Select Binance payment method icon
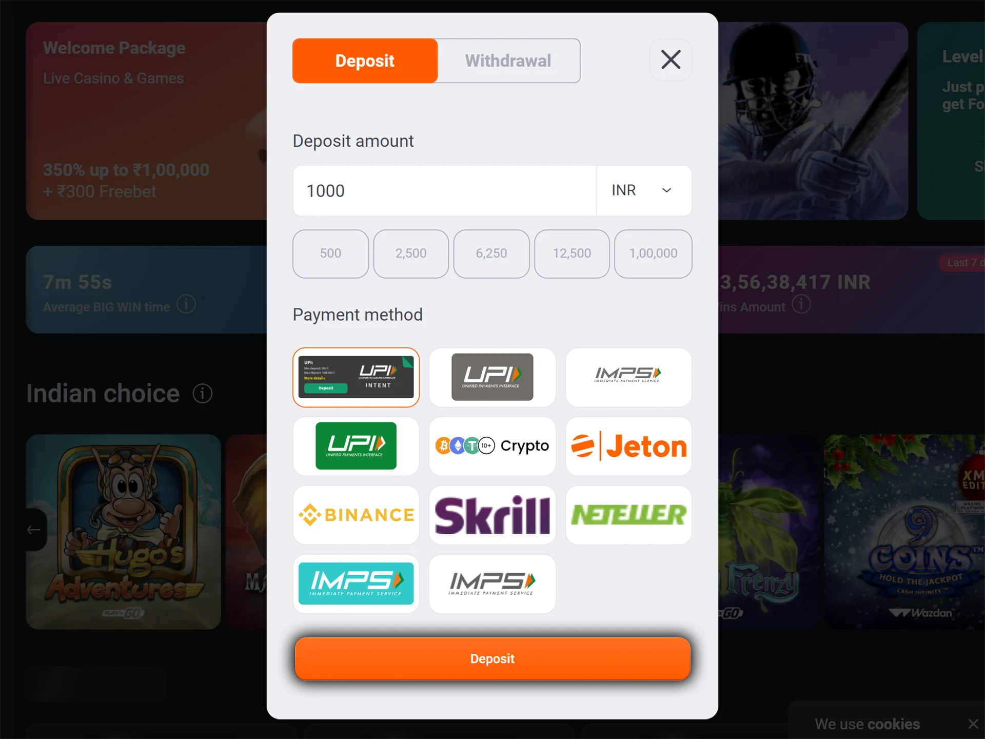The image size is (985, 739). (356, 514)
